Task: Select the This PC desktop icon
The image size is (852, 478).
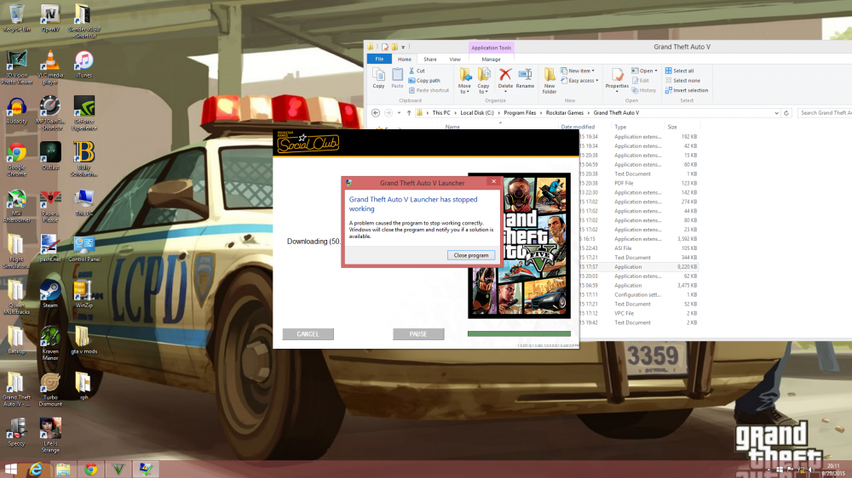Action: (x=83, y=202)
